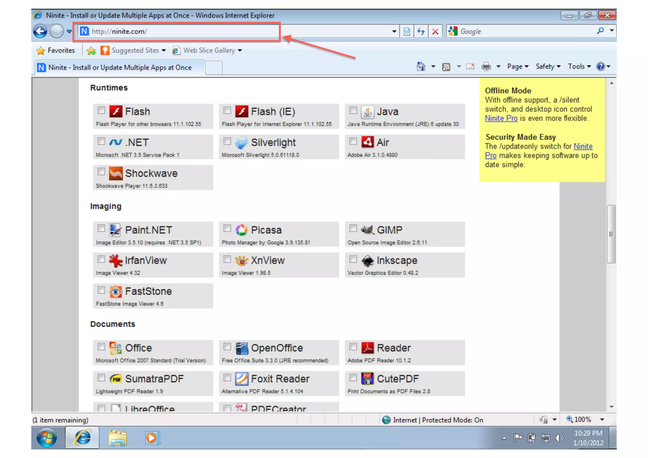Click the Home toolbar icon
The width and height of the screenshot is (648, 458).
(421, 66)
